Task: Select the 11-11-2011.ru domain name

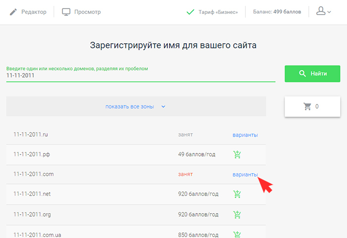Action: point(31,135)
